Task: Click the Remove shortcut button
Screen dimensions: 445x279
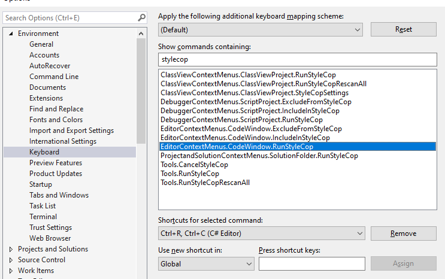Action: [x=403, y=233]
